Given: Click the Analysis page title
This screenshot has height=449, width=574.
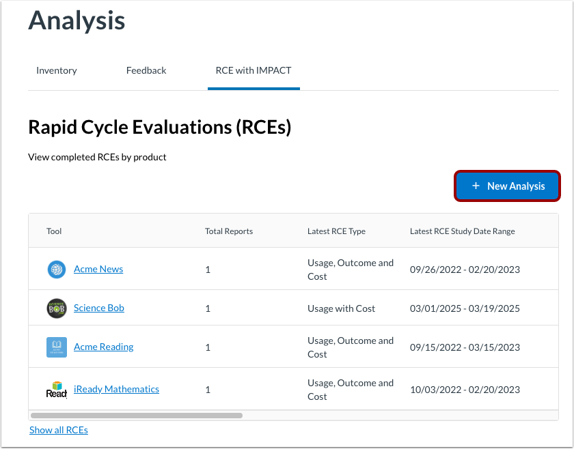Looking at the screenshot, I should point(77,20).
